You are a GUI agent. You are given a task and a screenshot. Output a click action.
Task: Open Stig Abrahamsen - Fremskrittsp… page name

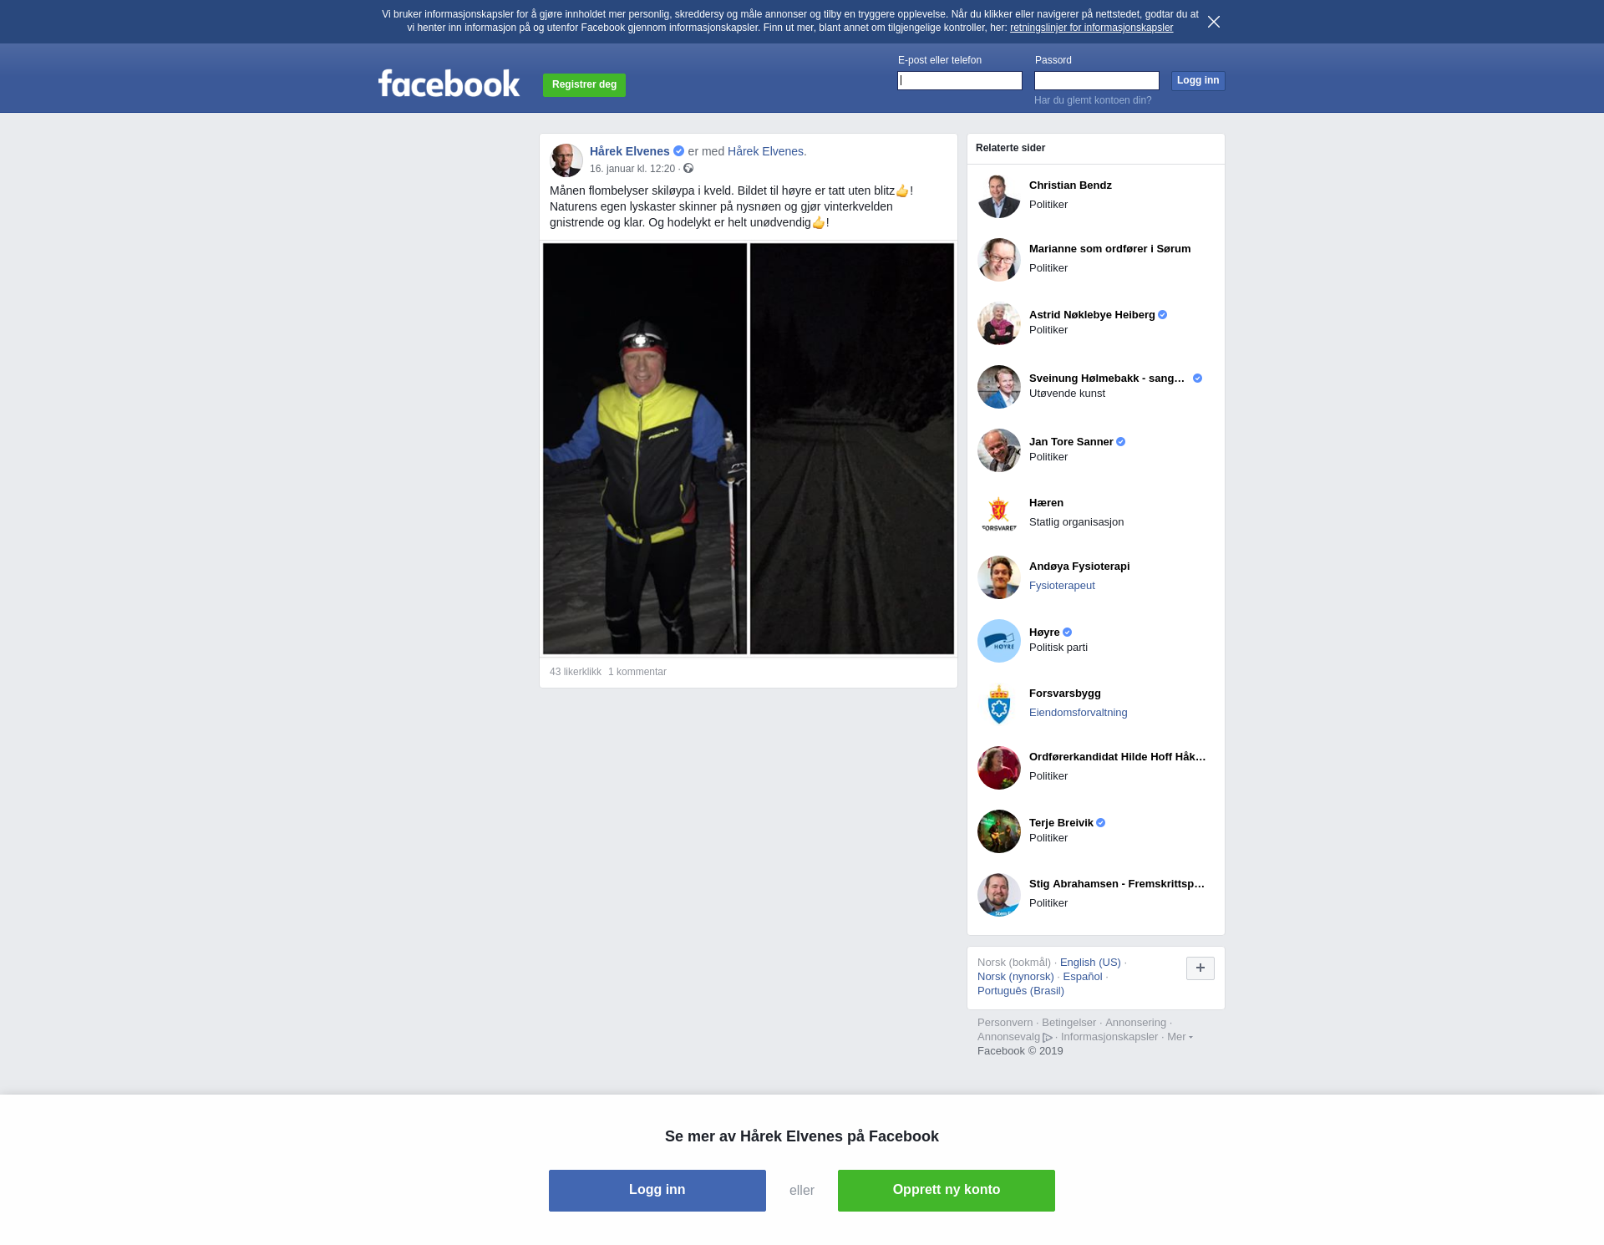pyautogui.click(x=1117, y=884)
